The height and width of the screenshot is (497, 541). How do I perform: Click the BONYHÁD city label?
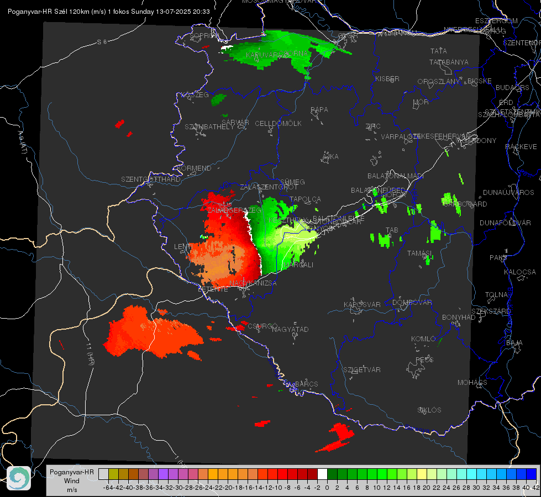(x=459, y=318)
